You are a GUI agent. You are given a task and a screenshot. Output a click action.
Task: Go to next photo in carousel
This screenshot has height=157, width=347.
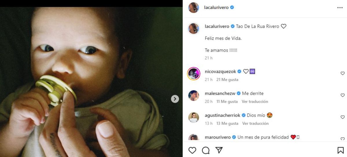pos(175,99)
